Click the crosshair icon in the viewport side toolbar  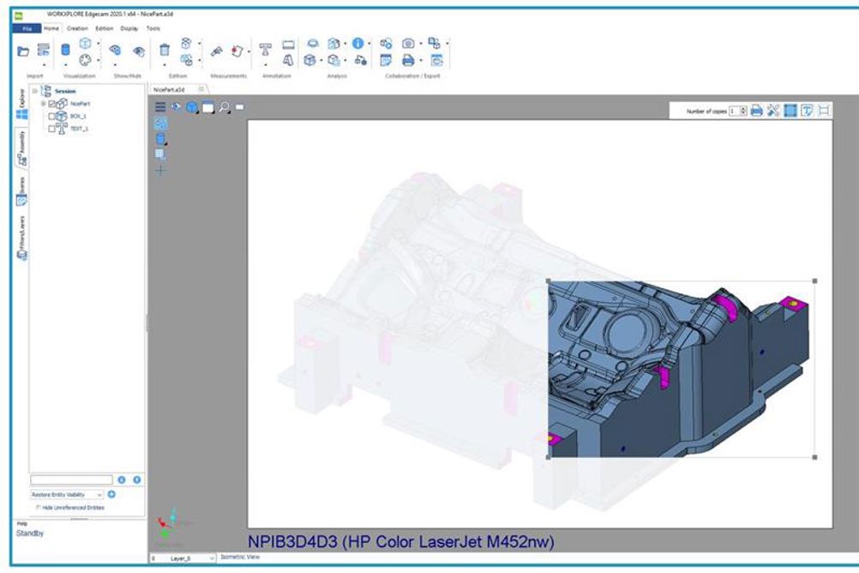coord(160,170)
